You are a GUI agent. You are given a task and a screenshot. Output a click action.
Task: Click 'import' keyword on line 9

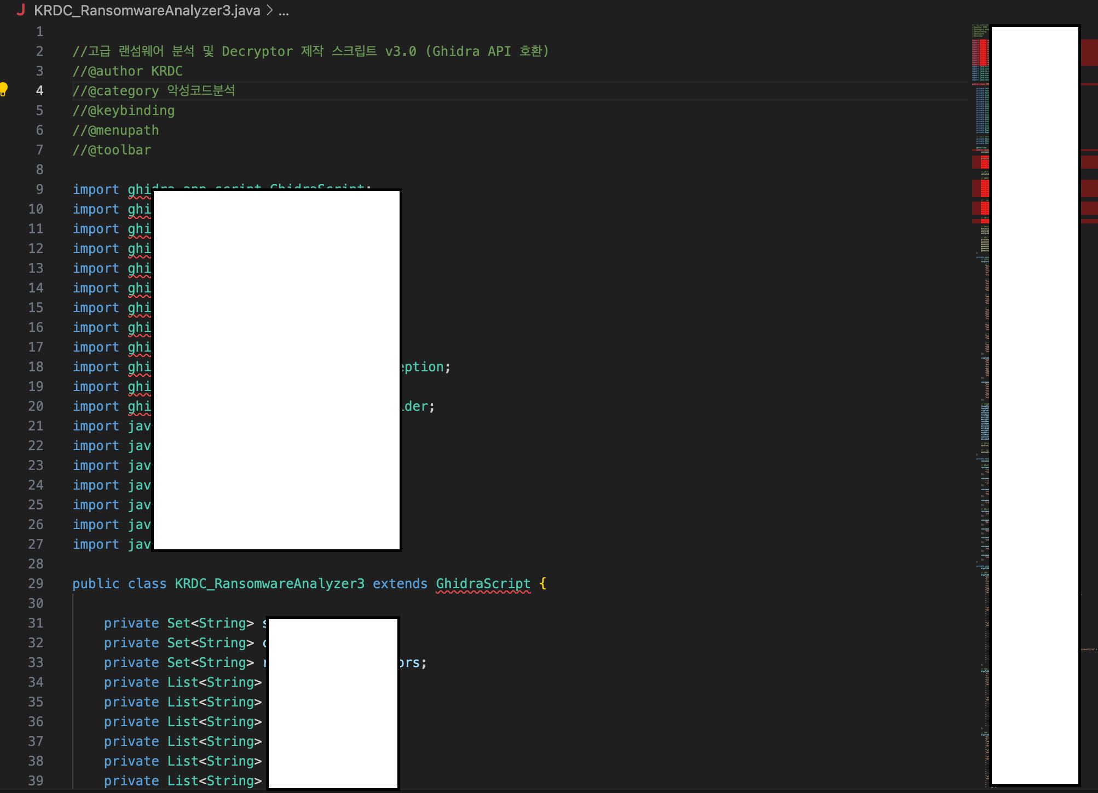[x=96, y=189]
